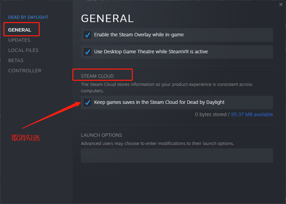Click the launch options input field
This screenshot has height=204, width=286.
176,155
